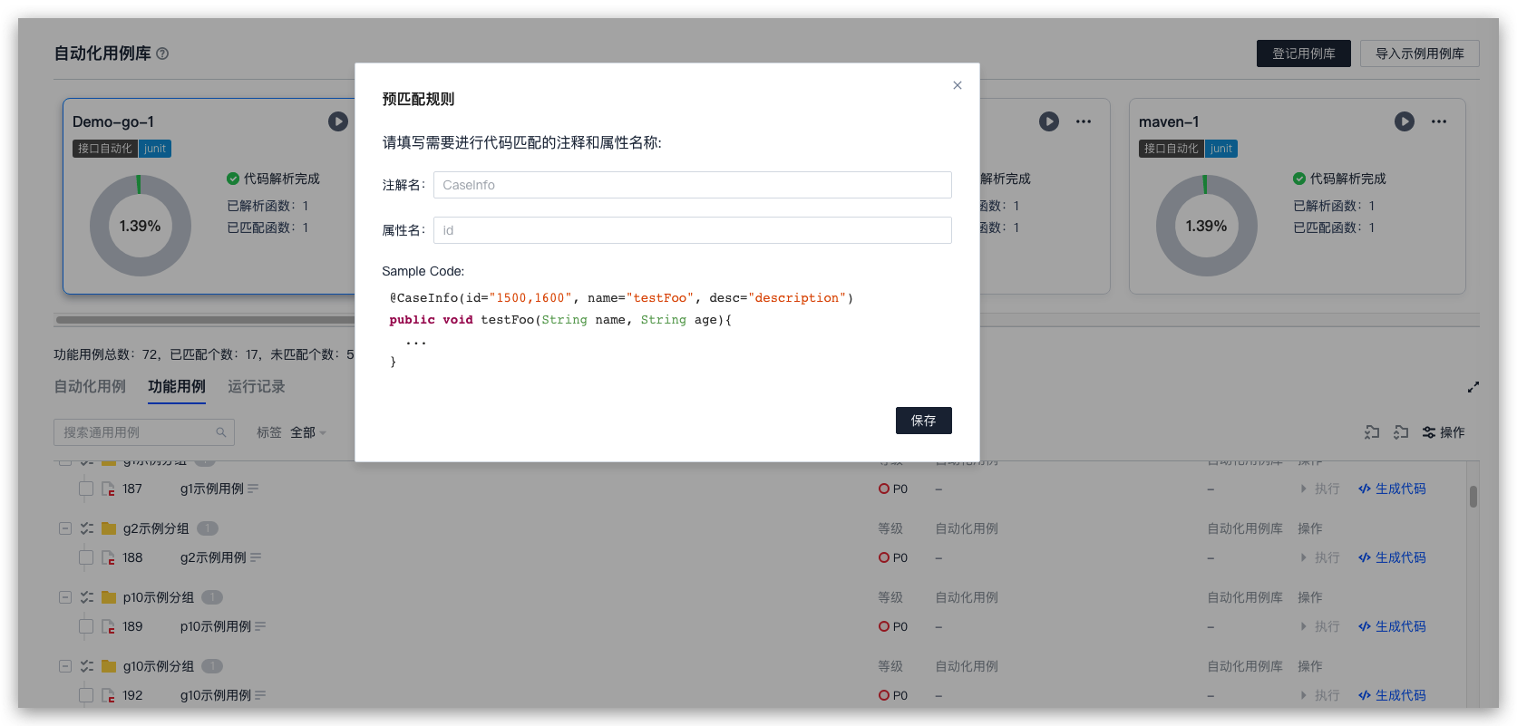Close the 预匹配规则 dialog
Screen dimensions: 1517x726
pyautogui.click(x=957, y=85)
